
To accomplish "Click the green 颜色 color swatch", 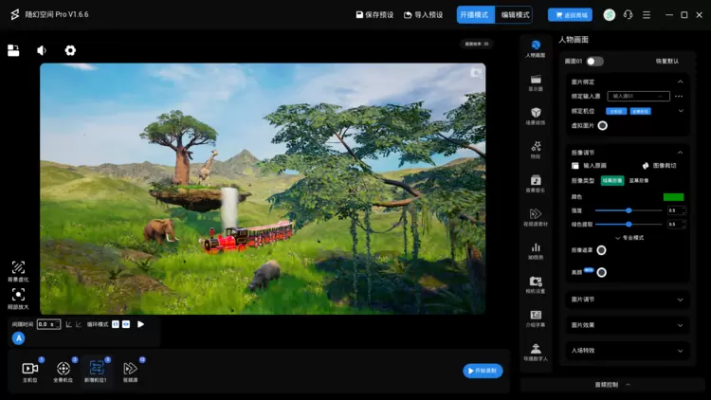I will 673,197.
